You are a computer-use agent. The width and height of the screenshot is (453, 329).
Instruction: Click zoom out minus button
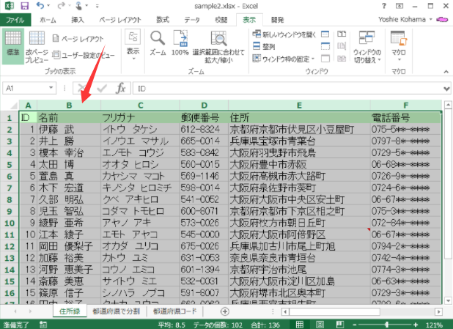point(355,325)
